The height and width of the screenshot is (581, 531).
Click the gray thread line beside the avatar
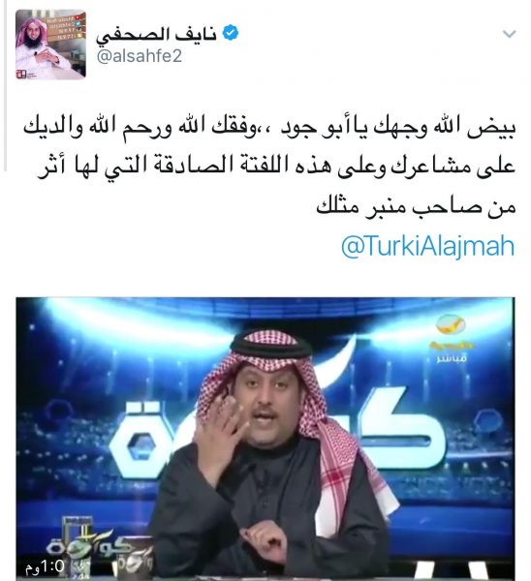pos(5,86)
